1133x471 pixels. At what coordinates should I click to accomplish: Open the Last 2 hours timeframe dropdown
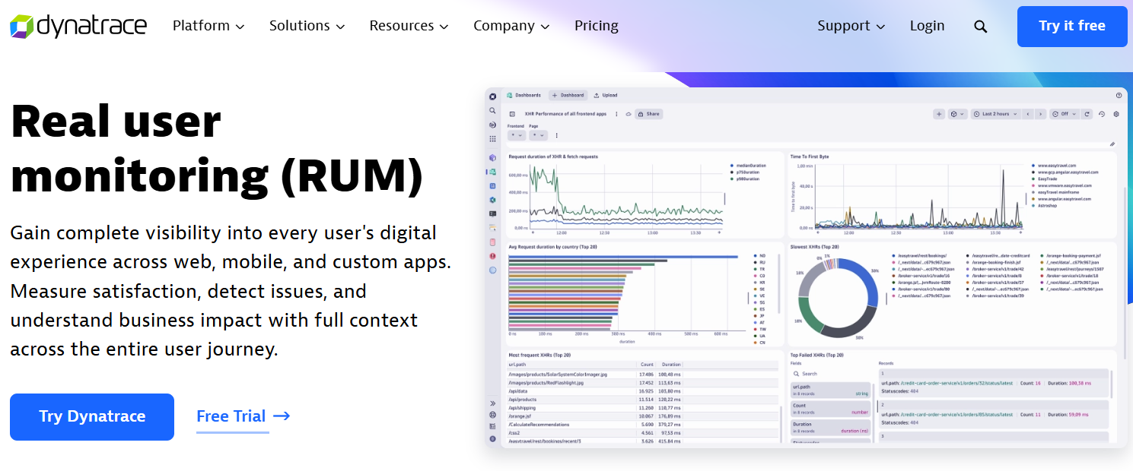pyautogui.click(x=995, y=114)
